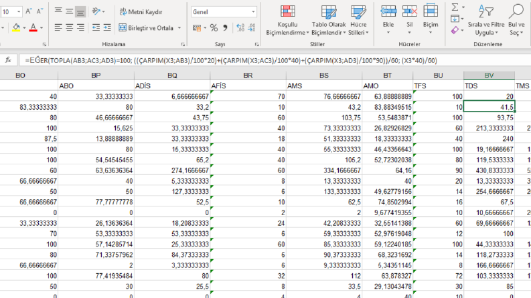Click Ekle insert cells button
Viewport: 531px width, 298px height.
(x=388, y=19)
